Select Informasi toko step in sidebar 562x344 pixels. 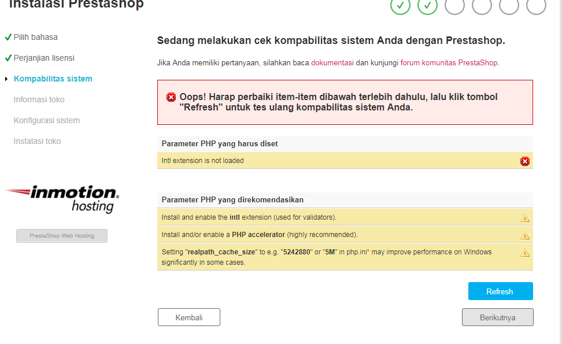pos(39,99)
